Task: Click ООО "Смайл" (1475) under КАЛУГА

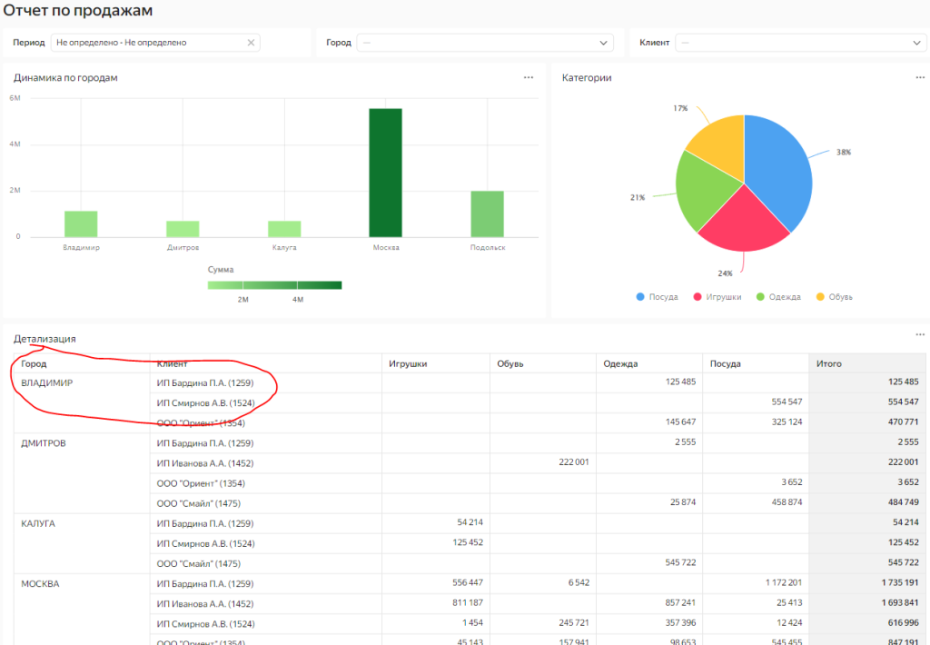Action: coord(199,564)
